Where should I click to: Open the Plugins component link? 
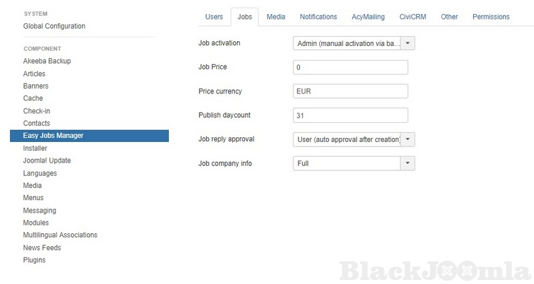point(34,260)
